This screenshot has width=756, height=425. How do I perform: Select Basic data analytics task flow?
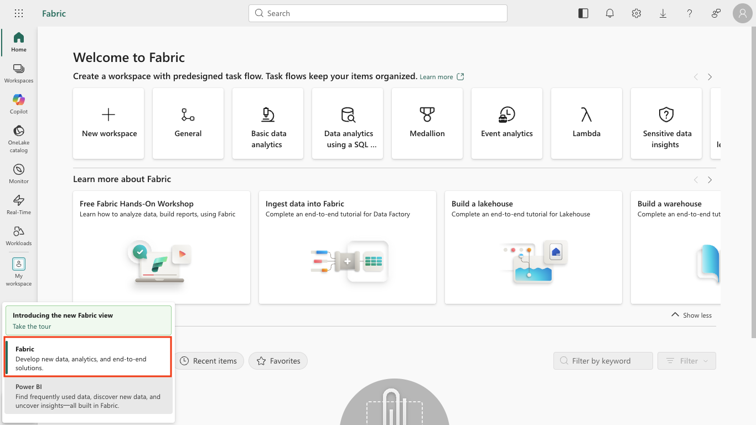click(268, 123)
